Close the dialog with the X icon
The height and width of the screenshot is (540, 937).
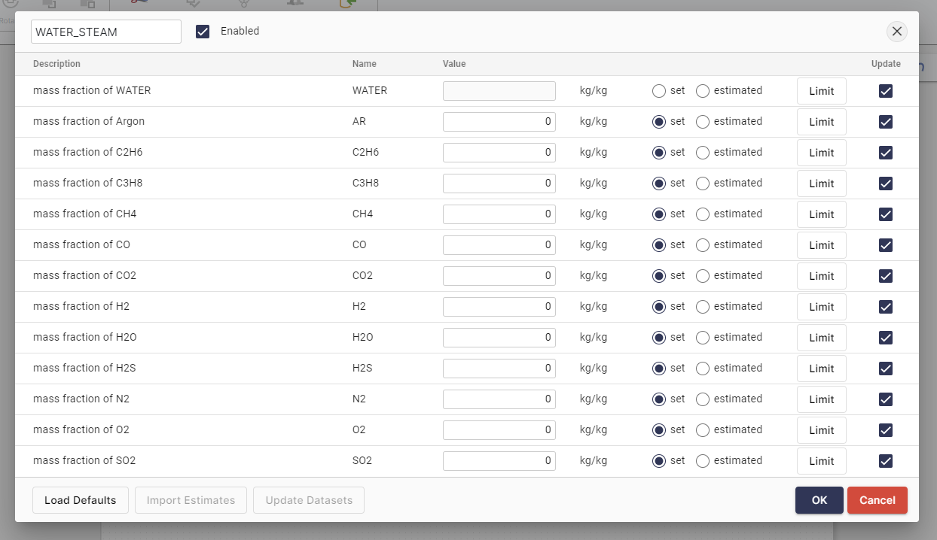click(x=896, y=32)
